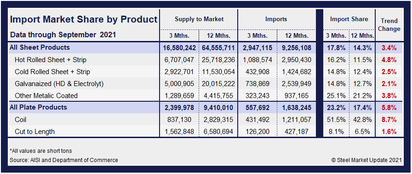
Task: Click supply value 16,580,242 for All Sheet
Action: [x=179, y=48]
